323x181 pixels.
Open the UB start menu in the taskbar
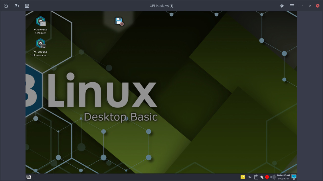(x=29, y=177)
